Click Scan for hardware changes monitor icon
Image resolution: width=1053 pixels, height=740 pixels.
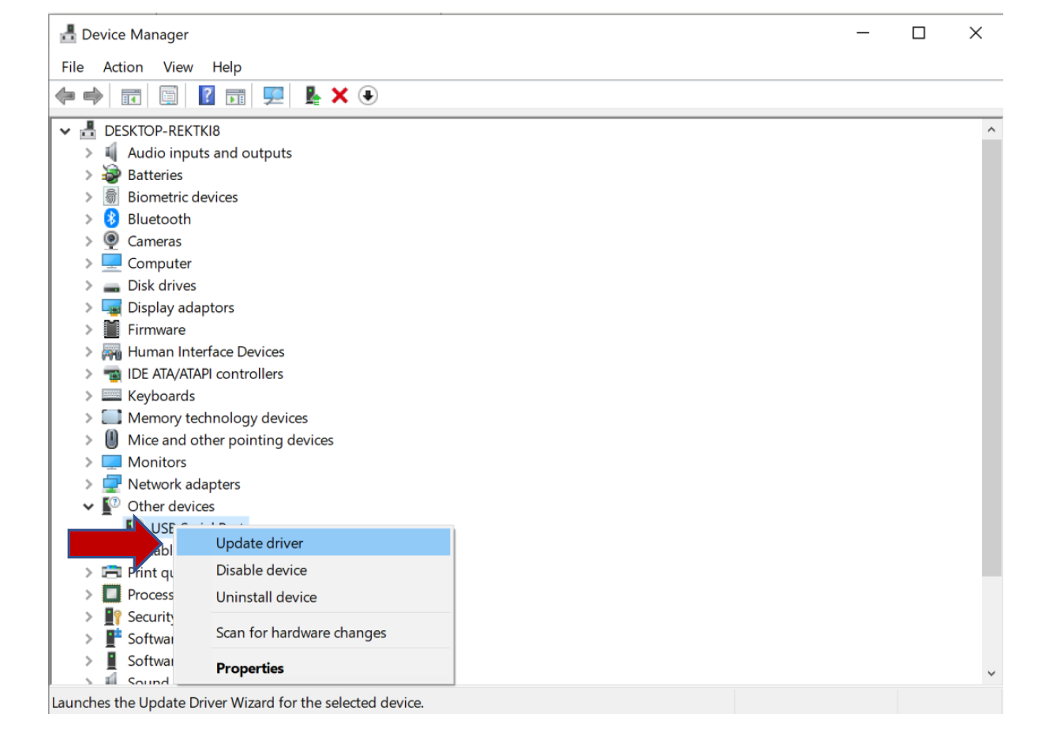click(273, 96)
